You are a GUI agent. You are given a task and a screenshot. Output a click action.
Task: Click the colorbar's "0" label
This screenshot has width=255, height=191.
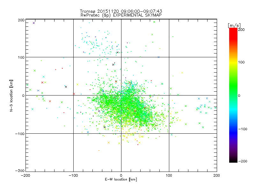pyautogui.click(x=239, y=95)
